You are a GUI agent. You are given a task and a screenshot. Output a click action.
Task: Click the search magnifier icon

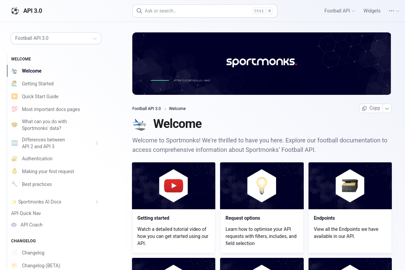[x=139, y=11]
